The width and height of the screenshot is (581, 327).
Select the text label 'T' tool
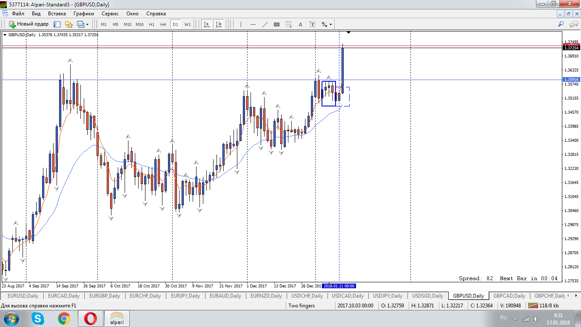pos(312,24)
